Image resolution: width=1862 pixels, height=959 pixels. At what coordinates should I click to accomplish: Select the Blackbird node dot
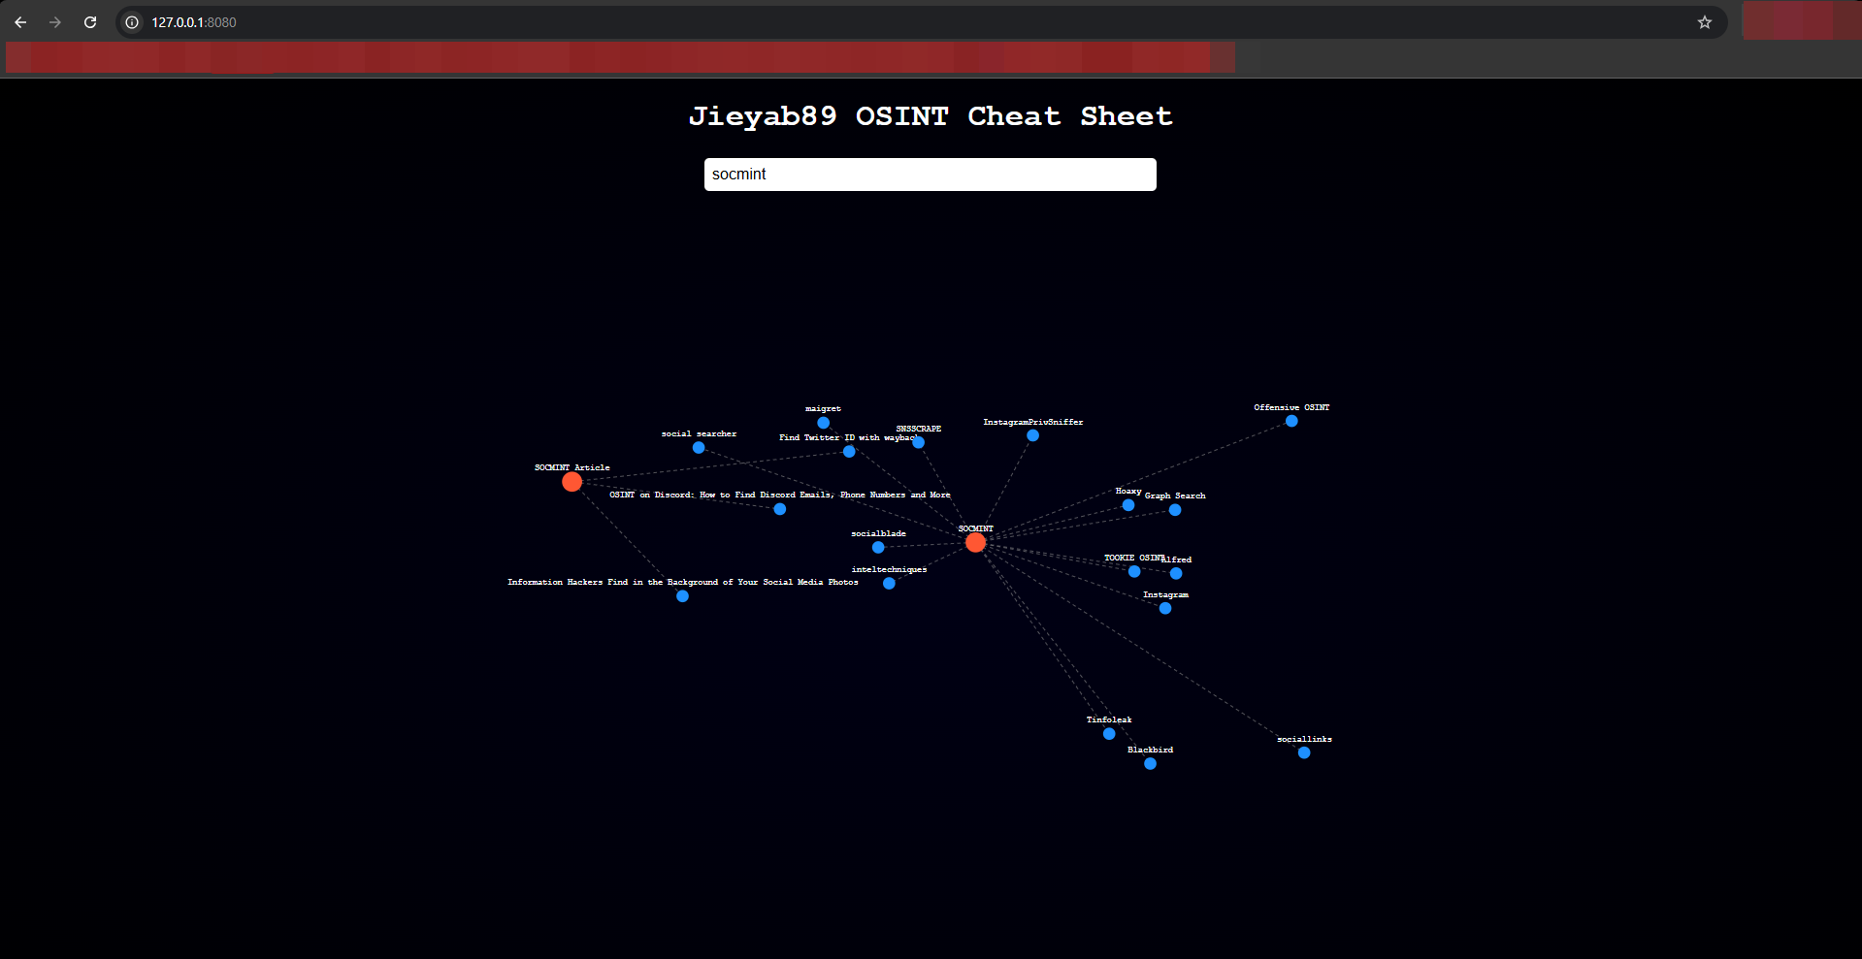point(1150,764)
